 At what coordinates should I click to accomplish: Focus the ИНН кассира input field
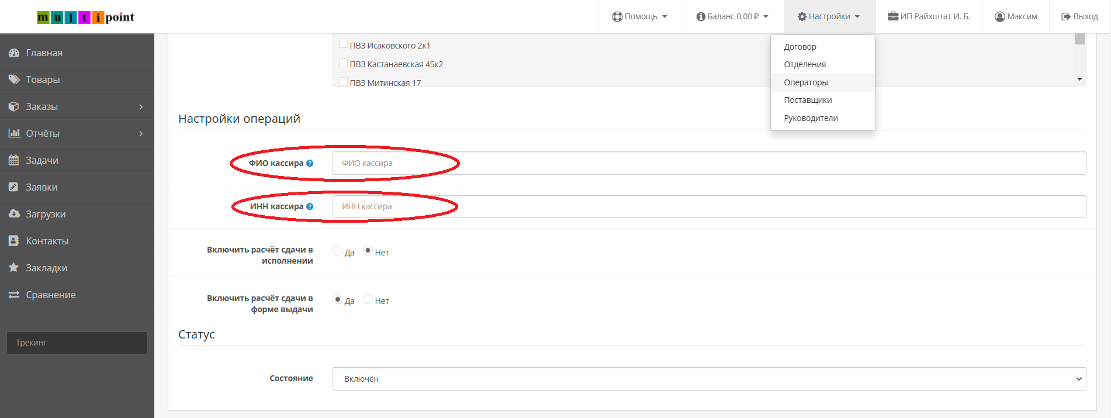(x=709, y=206)
